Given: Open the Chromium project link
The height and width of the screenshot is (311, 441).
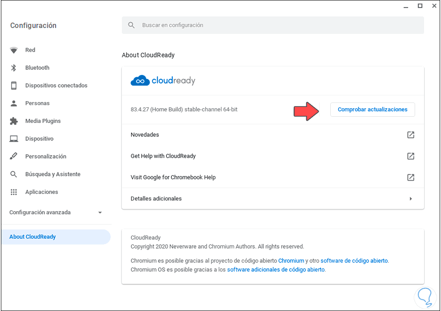Looking at the screenshot, I should 291,261.
